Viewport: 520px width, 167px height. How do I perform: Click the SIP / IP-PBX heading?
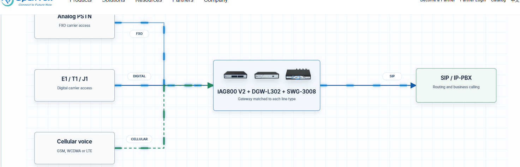[456, 78]
